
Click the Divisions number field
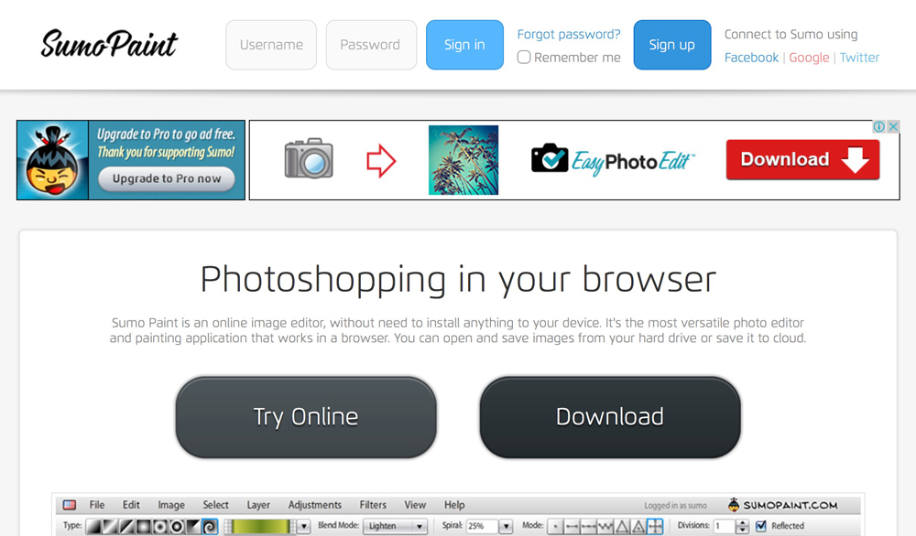pyautogui.click(x=724, y=526)
